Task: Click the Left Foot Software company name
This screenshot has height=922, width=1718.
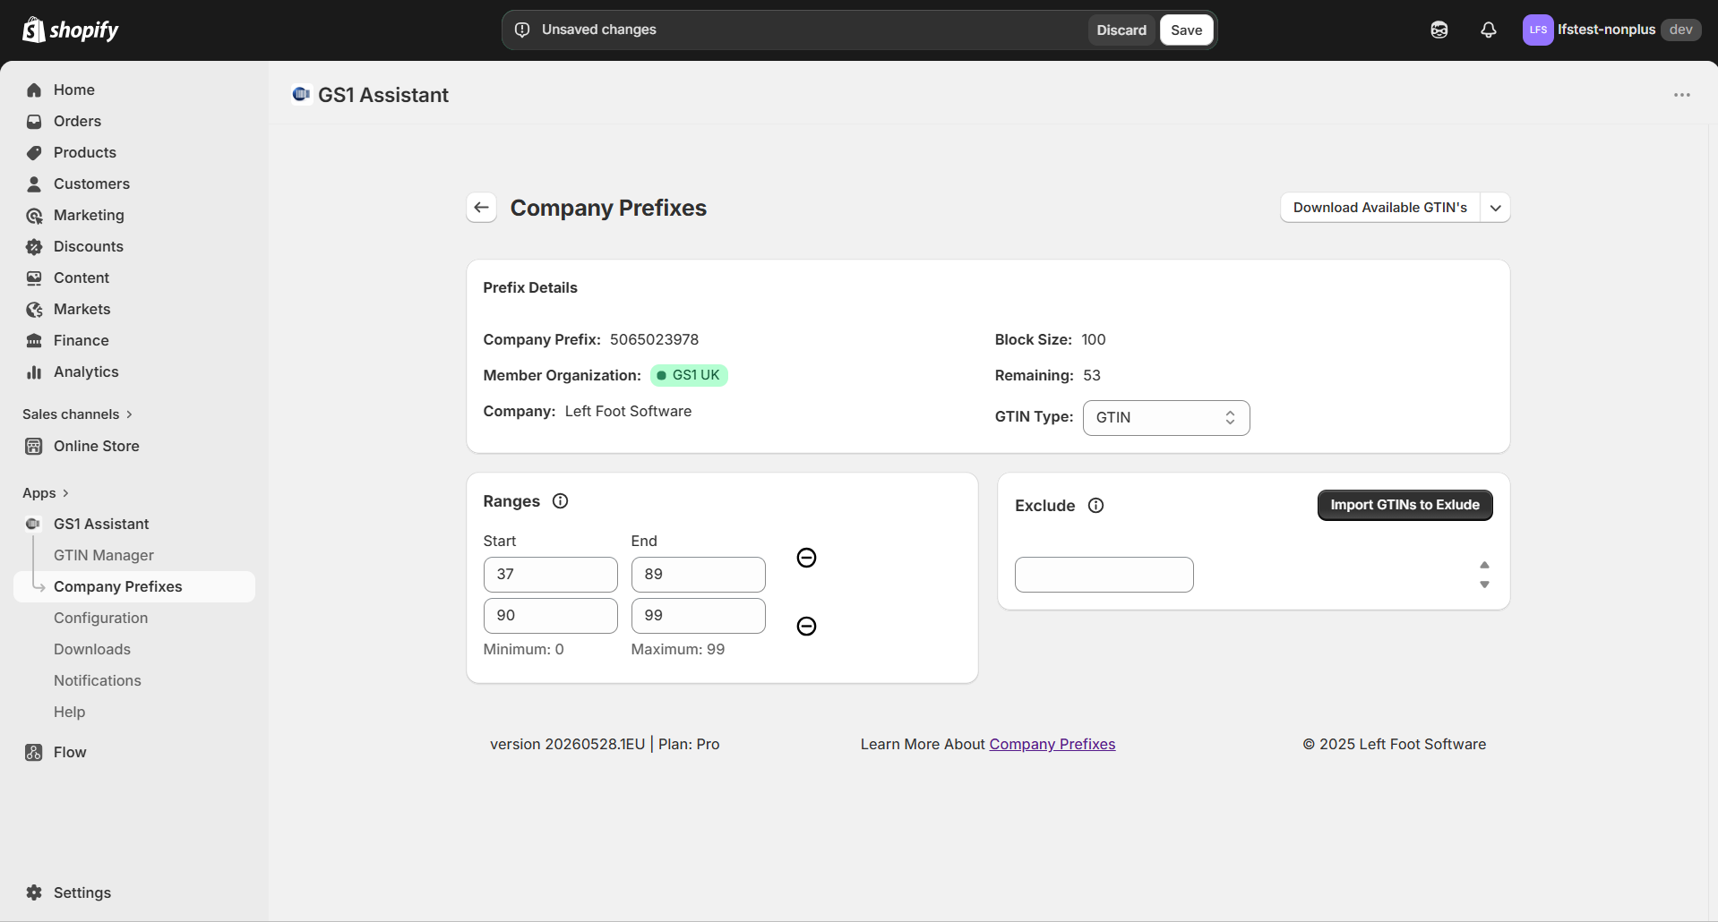Action: pos(629,411)
